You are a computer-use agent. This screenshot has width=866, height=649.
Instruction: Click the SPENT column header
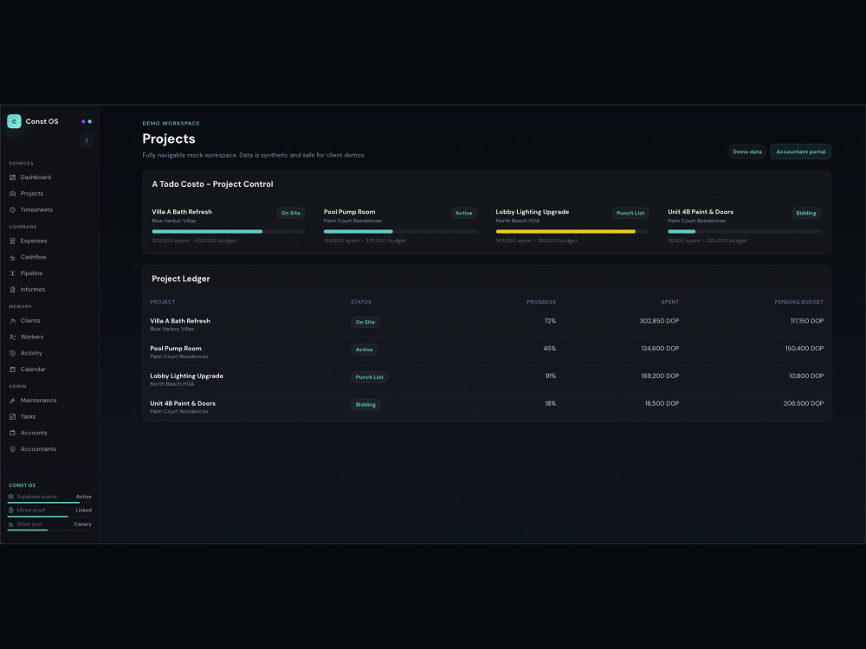[x=670, y=302]
